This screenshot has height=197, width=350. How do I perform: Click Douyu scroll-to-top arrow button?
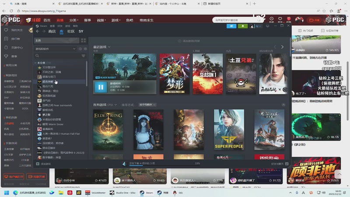click(339, 174)
